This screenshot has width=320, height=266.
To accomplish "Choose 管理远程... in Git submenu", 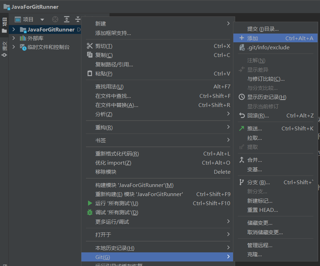I will point(276,245).
